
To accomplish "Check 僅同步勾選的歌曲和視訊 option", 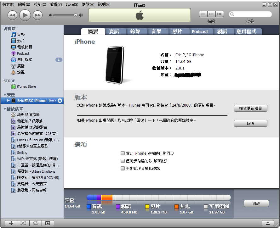I will click(x=123, y=161).
